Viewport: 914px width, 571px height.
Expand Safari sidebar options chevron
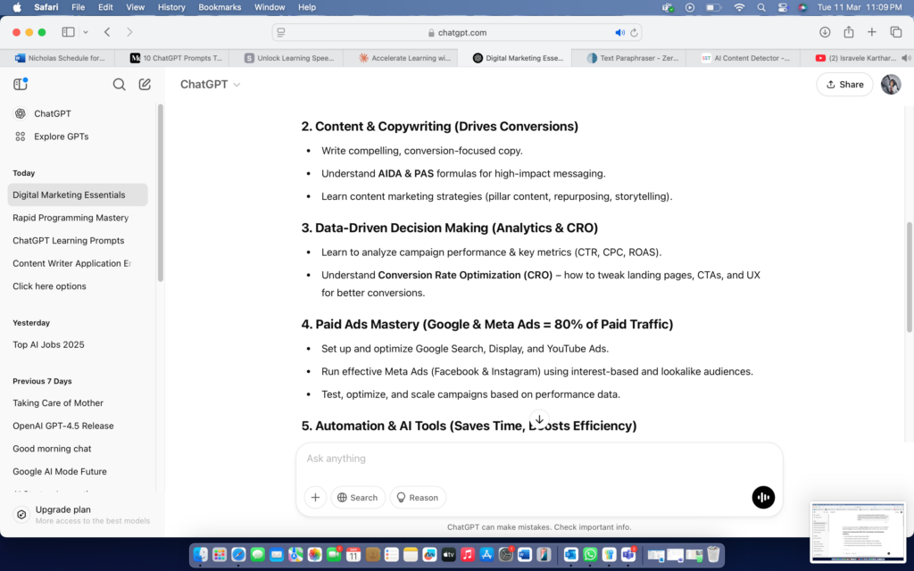coord(86,32)
